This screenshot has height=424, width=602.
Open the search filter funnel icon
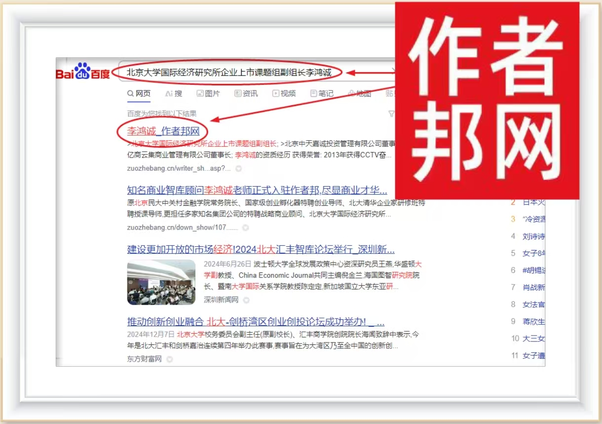391,114
